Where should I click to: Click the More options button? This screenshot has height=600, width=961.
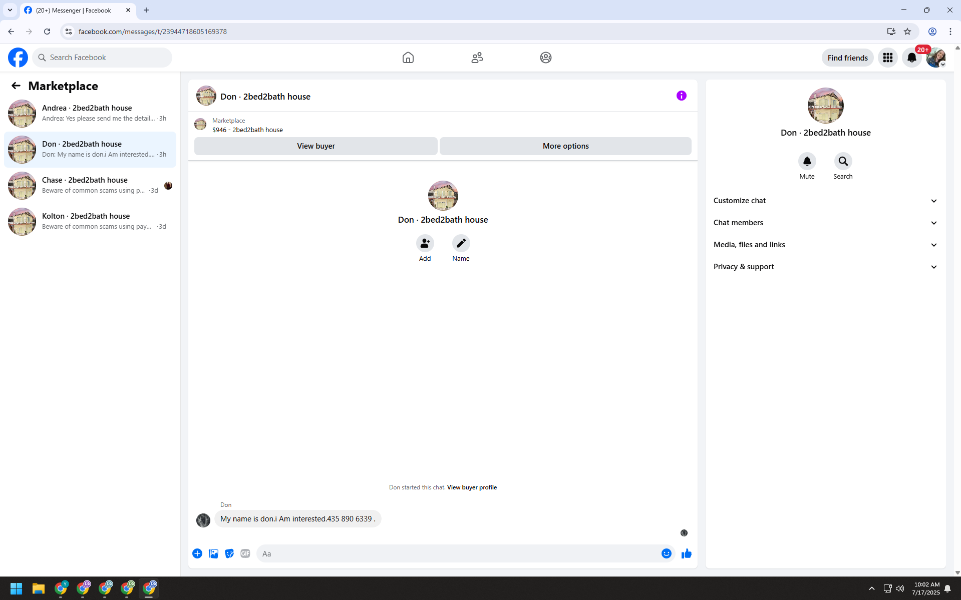pos(565,146)
